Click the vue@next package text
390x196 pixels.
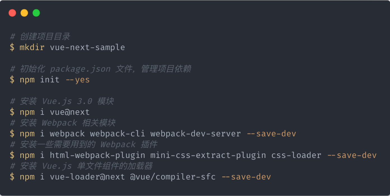[x=70, y=112]
